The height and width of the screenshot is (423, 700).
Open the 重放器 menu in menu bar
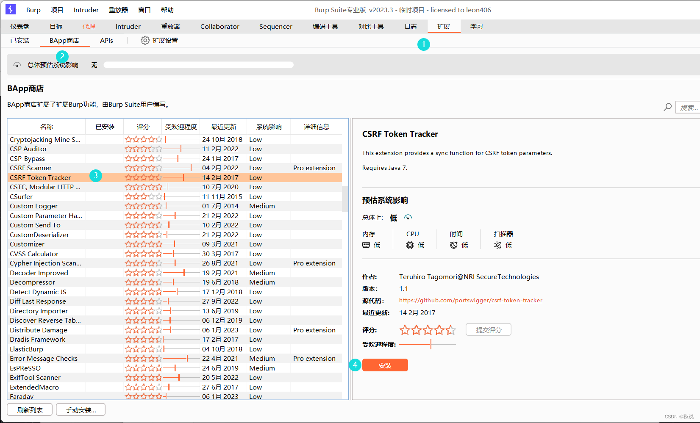(x=118, y=10)
